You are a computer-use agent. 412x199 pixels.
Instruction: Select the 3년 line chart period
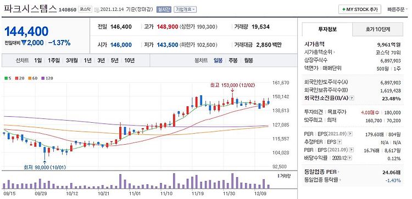(x=101, y=60)
